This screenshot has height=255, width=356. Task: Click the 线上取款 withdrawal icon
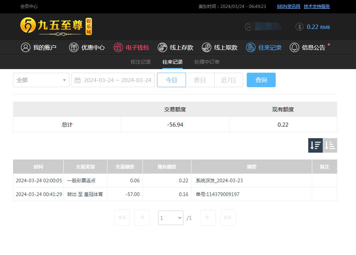pyautogui.click(x=207, y=47)
